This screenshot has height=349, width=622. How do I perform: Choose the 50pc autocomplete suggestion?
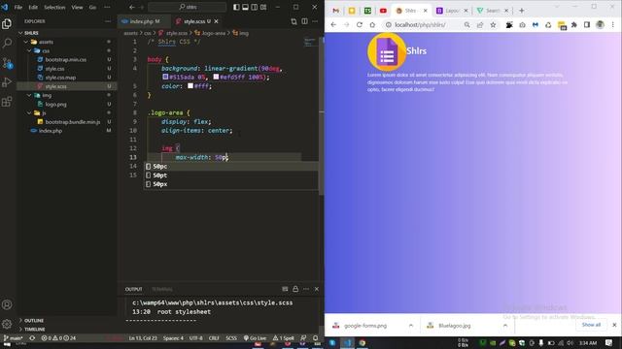231,166
